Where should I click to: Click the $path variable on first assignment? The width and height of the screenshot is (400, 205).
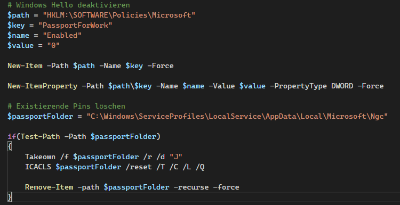(x=18, y=15)
